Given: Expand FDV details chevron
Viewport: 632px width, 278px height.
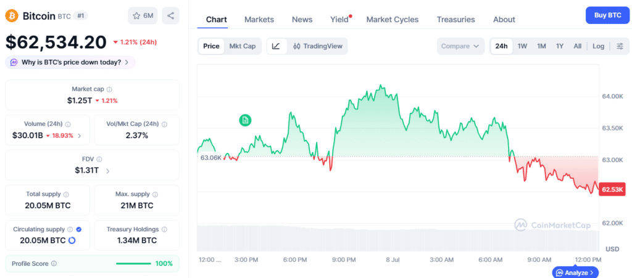Looking at the screenshot, I should coord(107,171).
